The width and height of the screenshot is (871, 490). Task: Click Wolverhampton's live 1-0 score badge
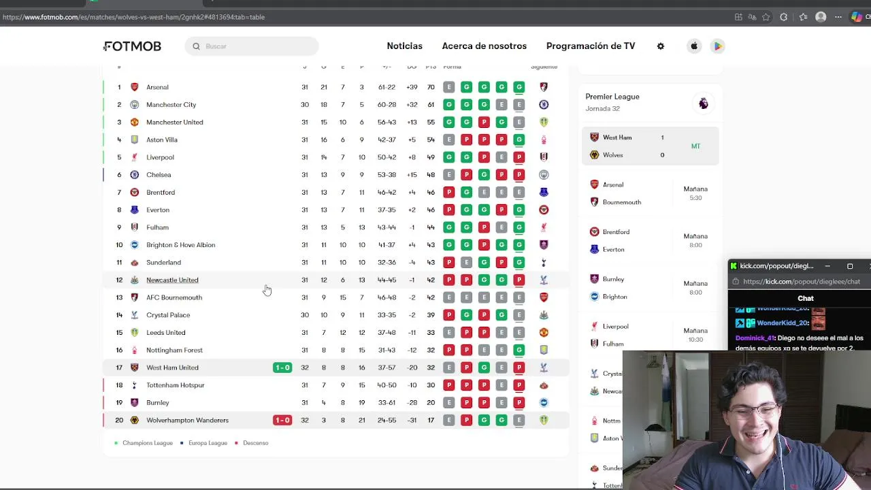[282, 420]
